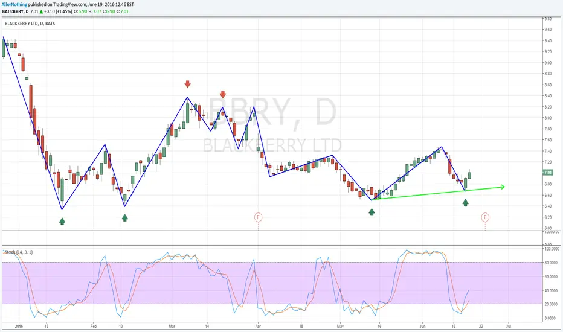Click the 7.20 price axis label

pos(548,162)
